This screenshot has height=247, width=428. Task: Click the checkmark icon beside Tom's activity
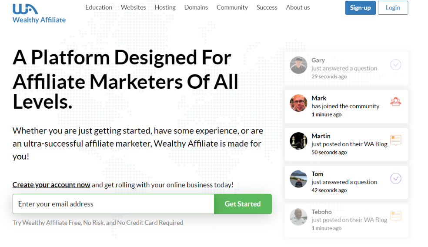[x=395, y=178]
